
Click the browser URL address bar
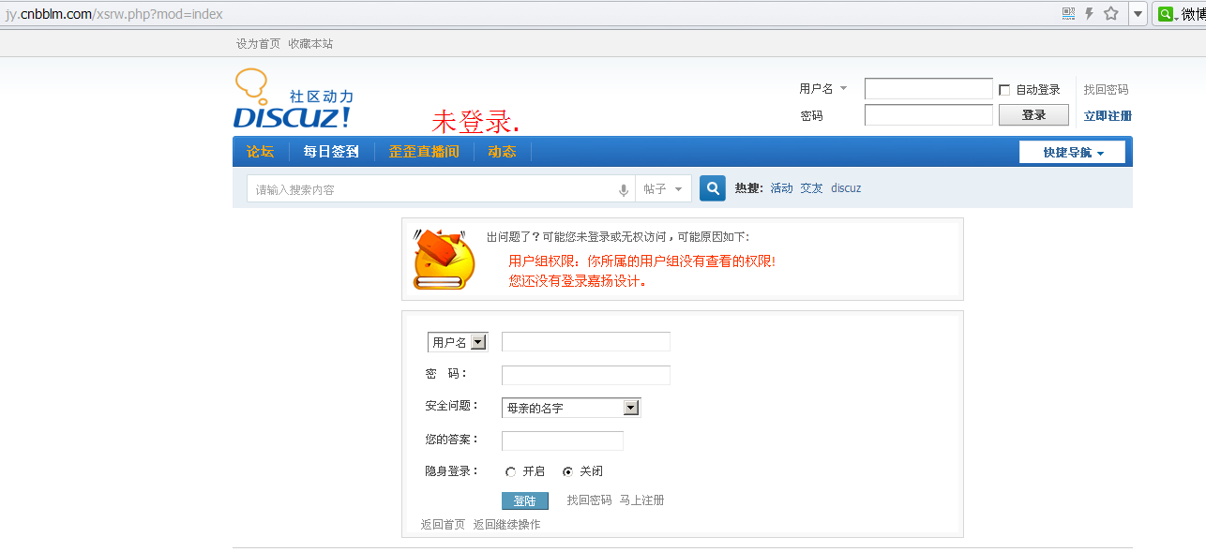tap(525, 14)
